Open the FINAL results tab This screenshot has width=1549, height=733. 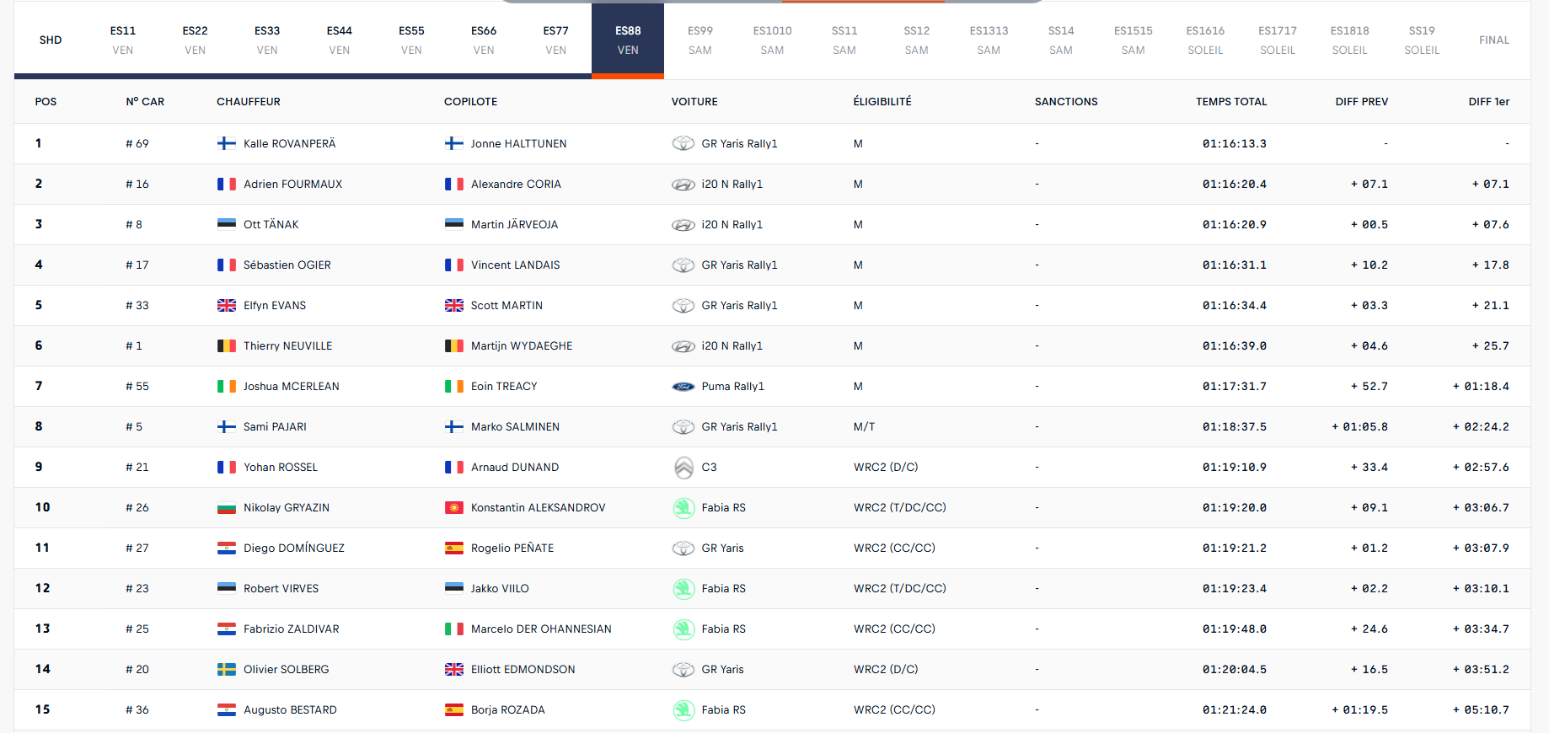(x=1494, y=40)
